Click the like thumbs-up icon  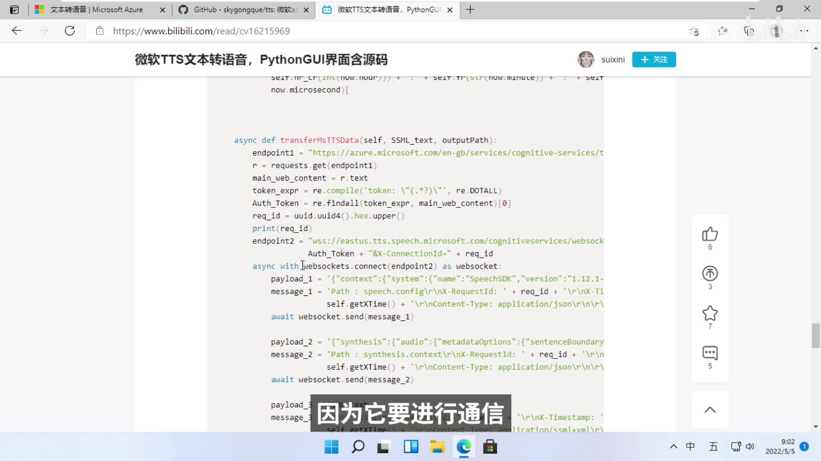pyautogui.click(x=710, y=234)
